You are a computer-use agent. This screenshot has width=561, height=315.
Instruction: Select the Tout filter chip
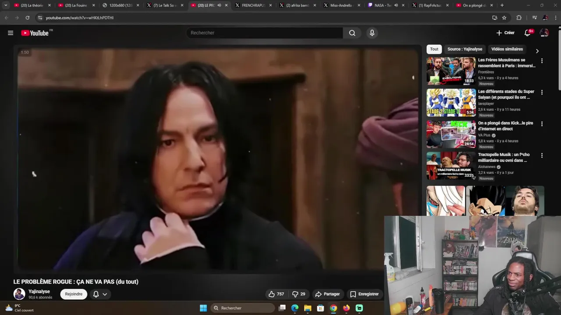[434, 49]
